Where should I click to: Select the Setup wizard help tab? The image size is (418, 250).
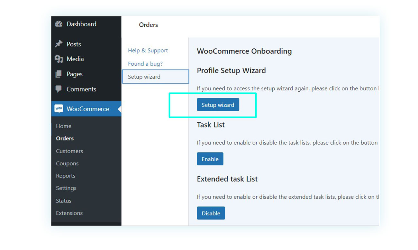(155, 77)
